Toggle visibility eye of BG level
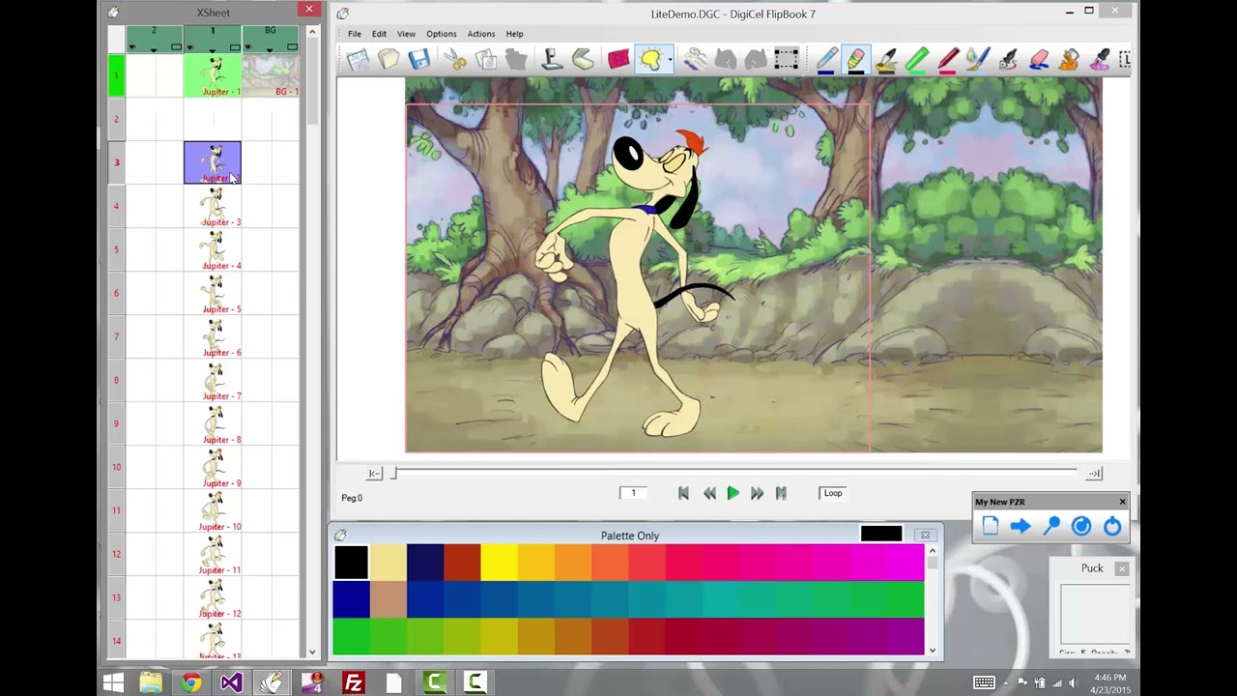 point(248,45)
